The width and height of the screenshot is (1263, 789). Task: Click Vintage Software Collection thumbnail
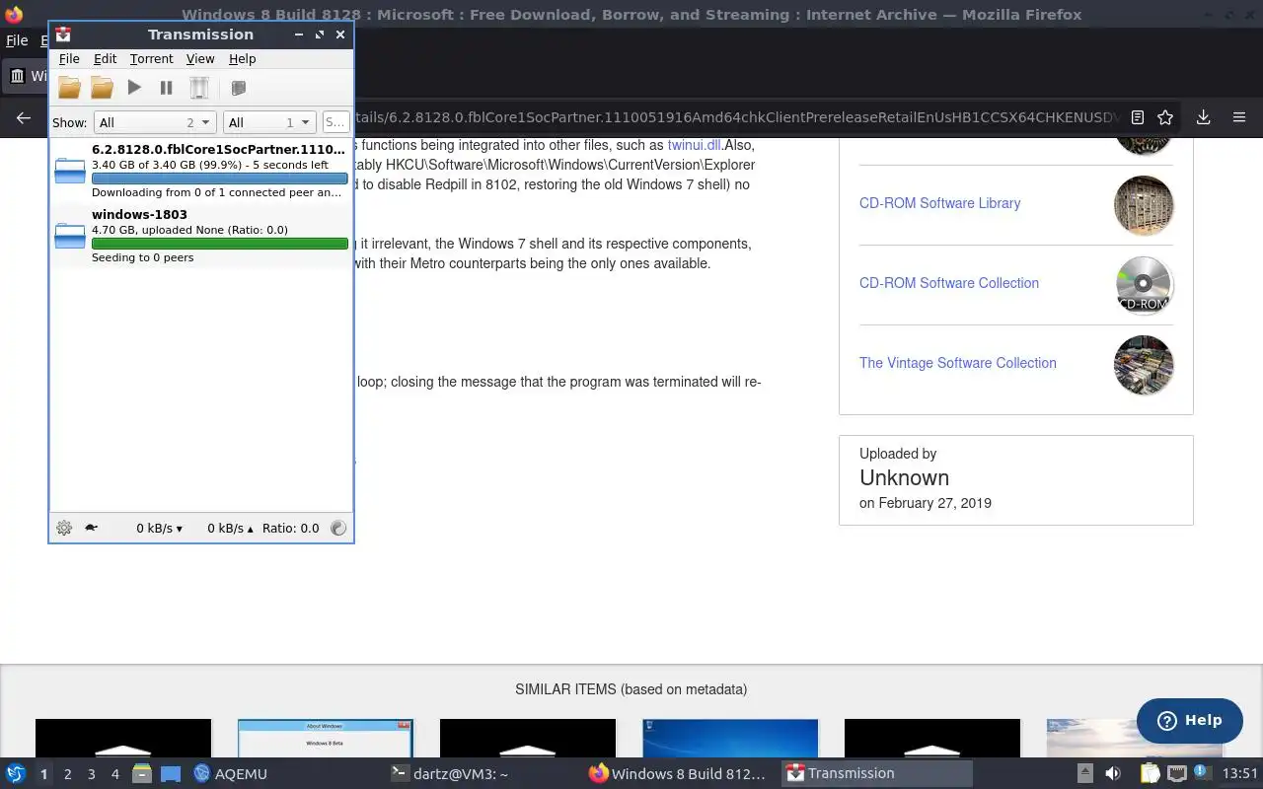click(1144, 365)
